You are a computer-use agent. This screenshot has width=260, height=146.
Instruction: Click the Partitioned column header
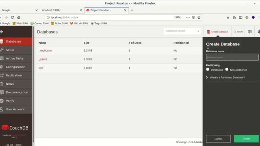point(181,43)
